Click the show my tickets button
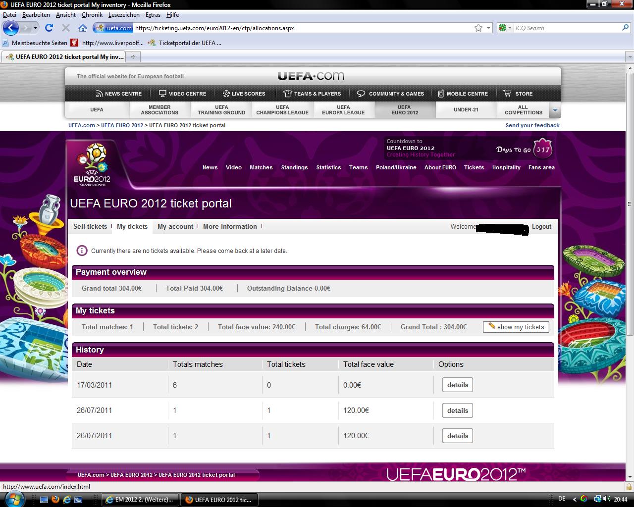 point(516,327)
